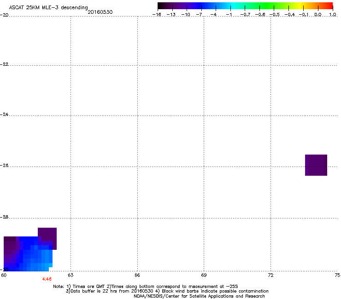Click the purple data square near 74E
341x299 pixels.
tap(316, 165)
